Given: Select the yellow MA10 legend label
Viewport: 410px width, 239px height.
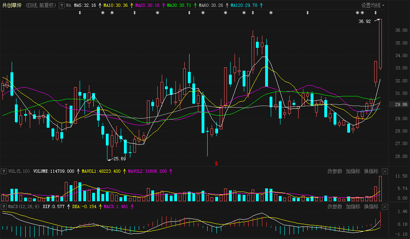Looking at the screenshot, I should click(115, 6).
